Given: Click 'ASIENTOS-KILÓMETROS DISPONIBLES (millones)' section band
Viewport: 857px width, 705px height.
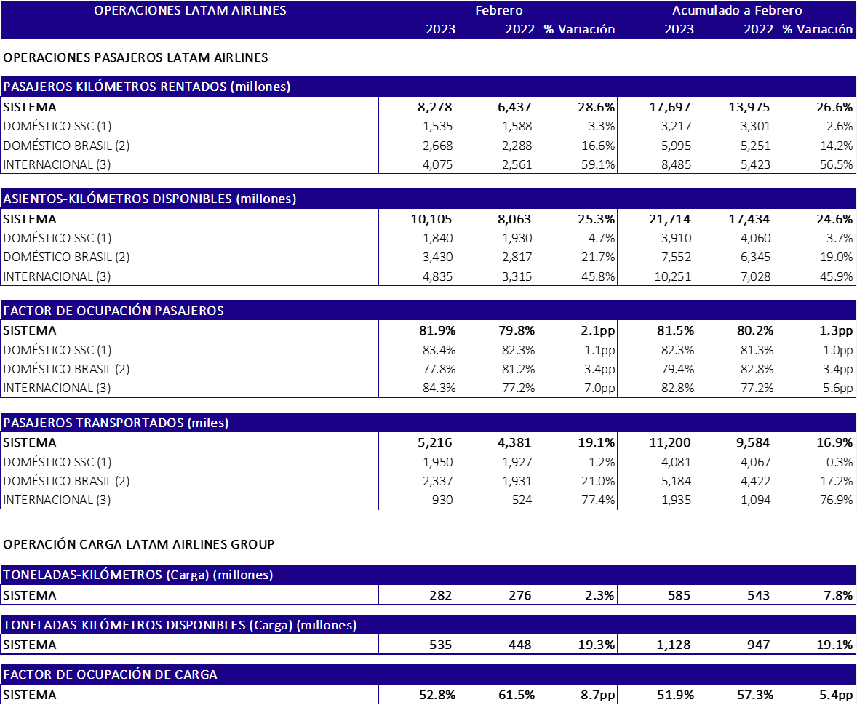Looking at the screenshot, I should [x=428, y=199].
